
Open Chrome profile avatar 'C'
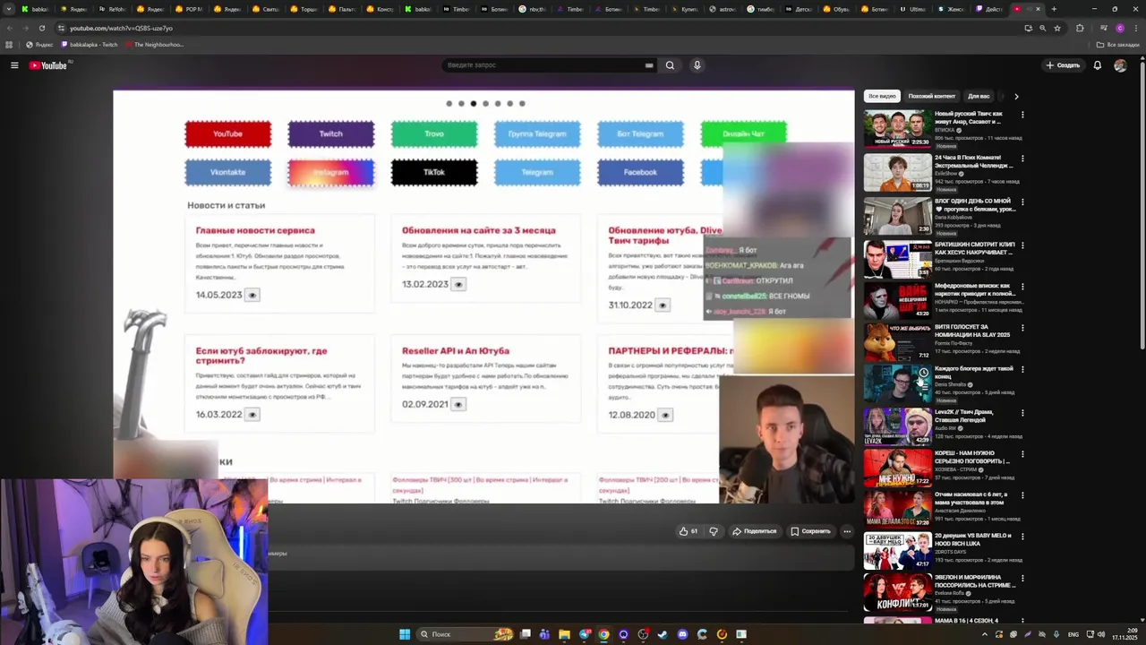coord(1120,28)
